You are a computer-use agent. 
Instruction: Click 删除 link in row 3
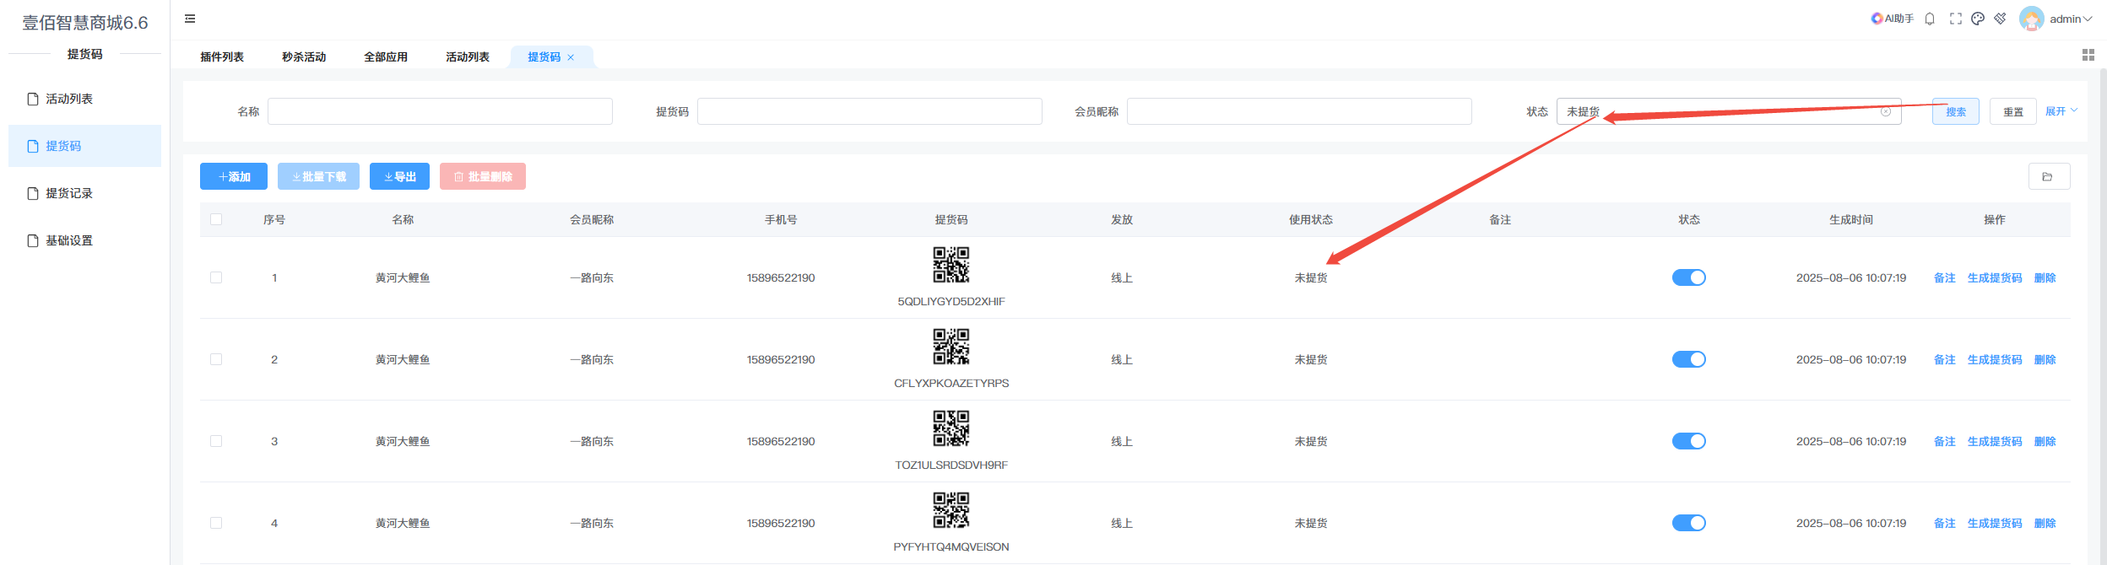click(2045, 441)
